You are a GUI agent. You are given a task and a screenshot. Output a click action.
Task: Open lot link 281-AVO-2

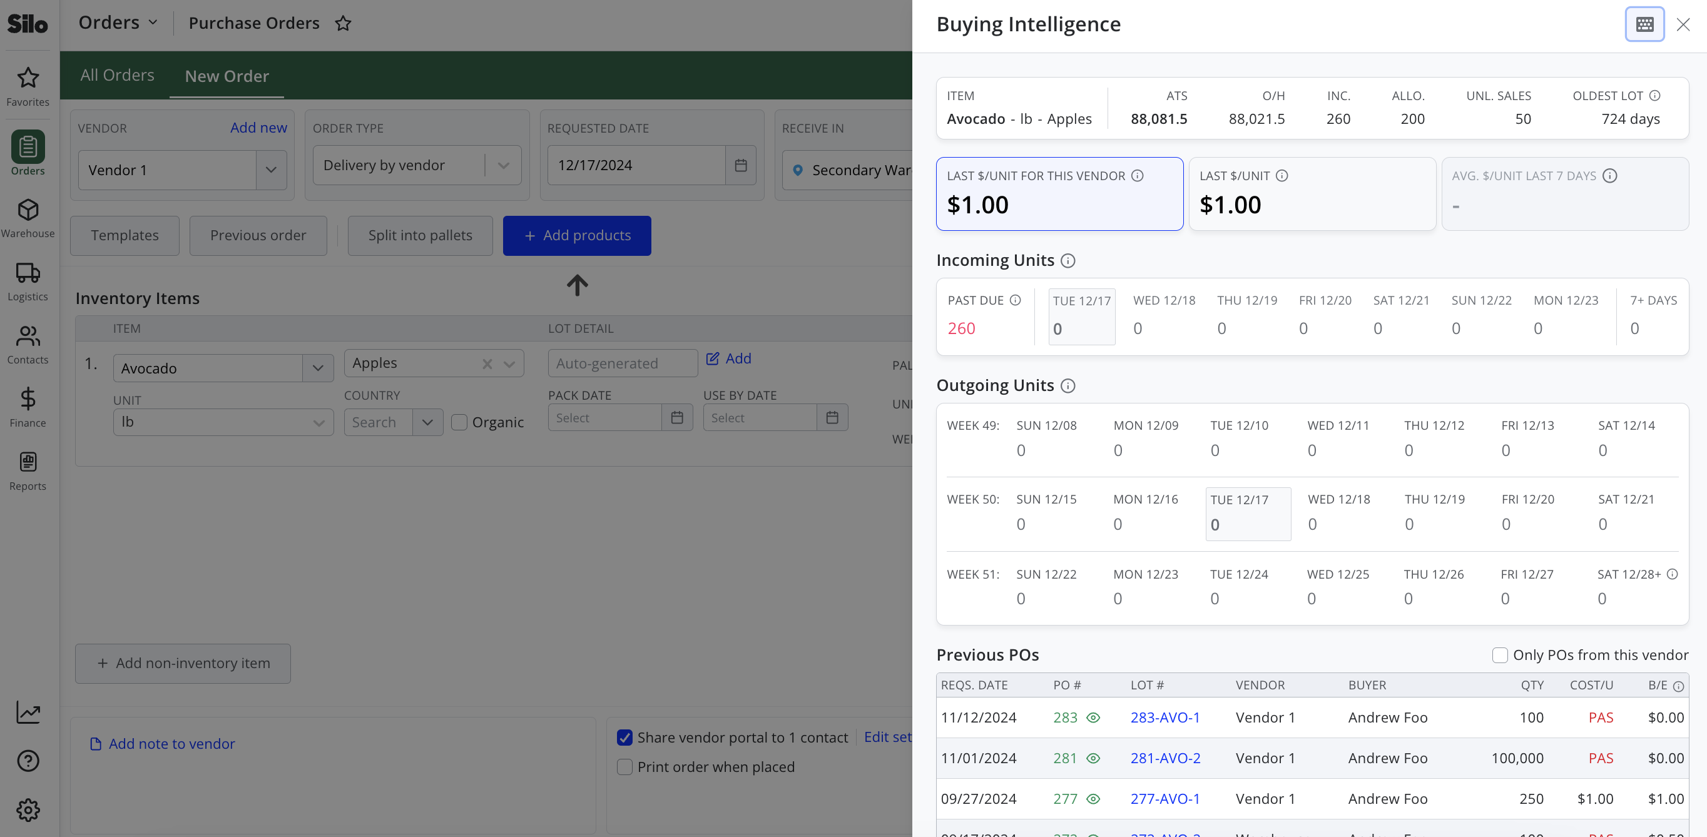pyautogui.click(x=1165, y=758)
